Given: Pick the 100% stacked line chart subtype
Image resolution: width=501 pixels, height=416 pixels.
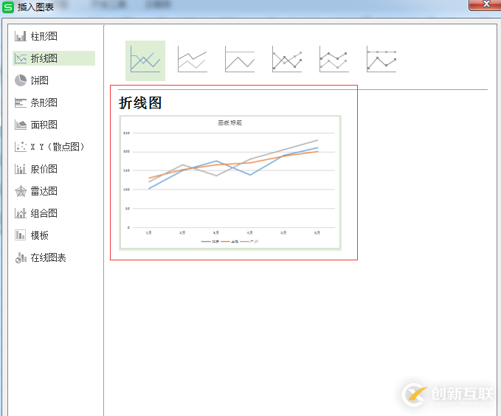Looking at the screenshot, I should [240, 60].
